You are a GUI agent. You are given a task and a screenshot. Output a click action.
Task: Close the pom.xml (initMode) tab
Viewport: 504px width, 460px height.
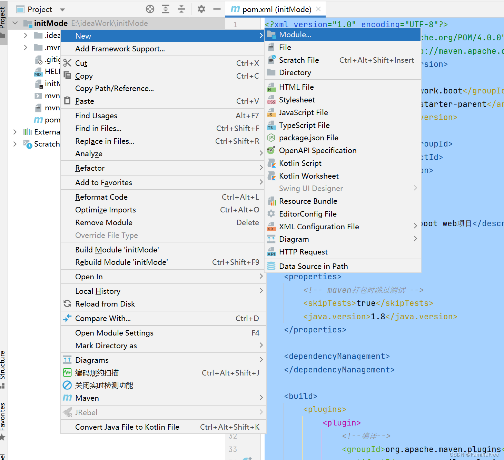coord(318,9)
